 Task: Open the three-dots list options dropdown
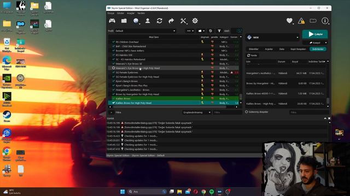pyautogui.click(x=190, y=31)
